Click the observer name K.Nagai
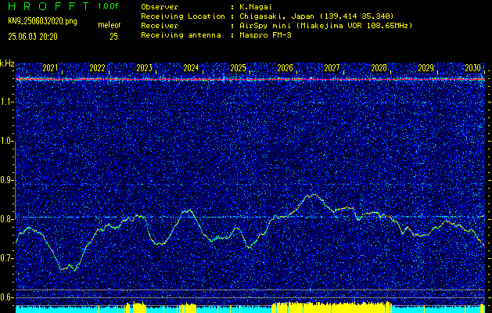The width and height of the screenshot is (492, 313). [256, 6]
